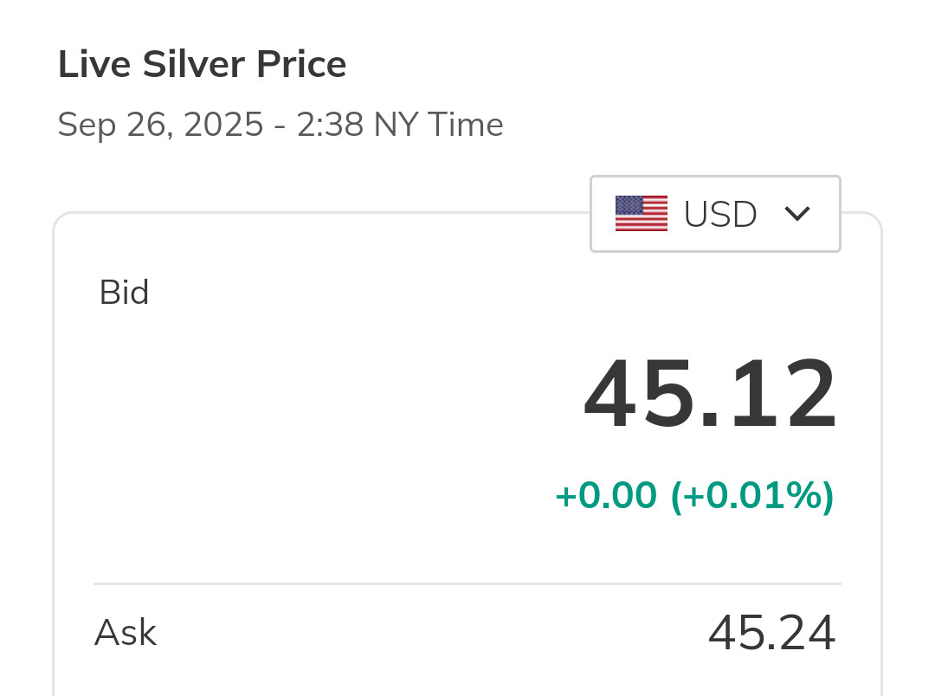Click the blank gap between Ask and 45.24
The image size is (935, 696).
[433, 633]
